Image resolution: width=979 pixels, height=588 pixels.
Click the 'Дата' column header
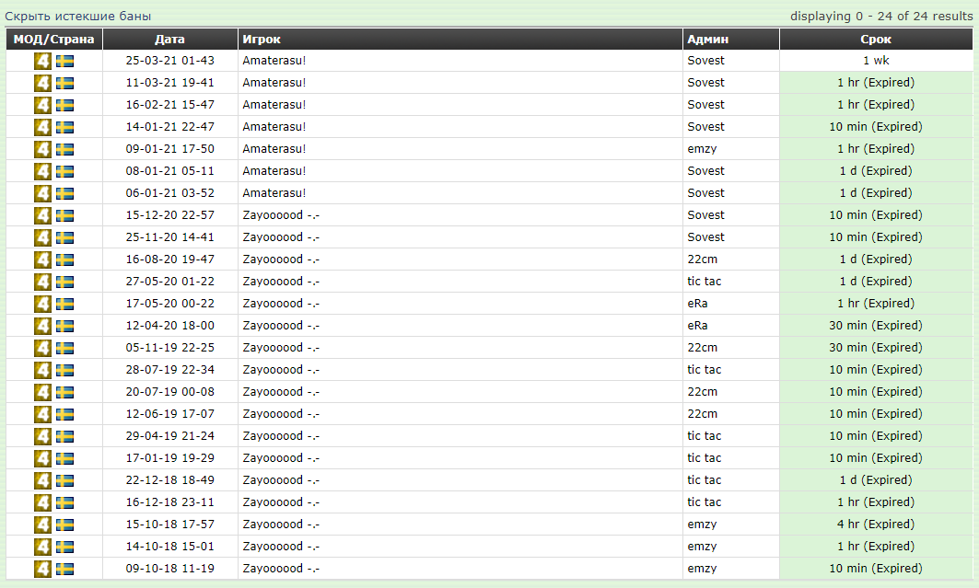[169, 40]
